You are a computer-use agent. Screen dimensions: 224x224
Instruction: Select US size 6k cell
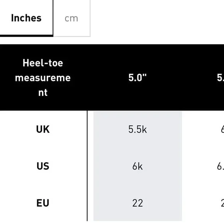click(137, 166)
